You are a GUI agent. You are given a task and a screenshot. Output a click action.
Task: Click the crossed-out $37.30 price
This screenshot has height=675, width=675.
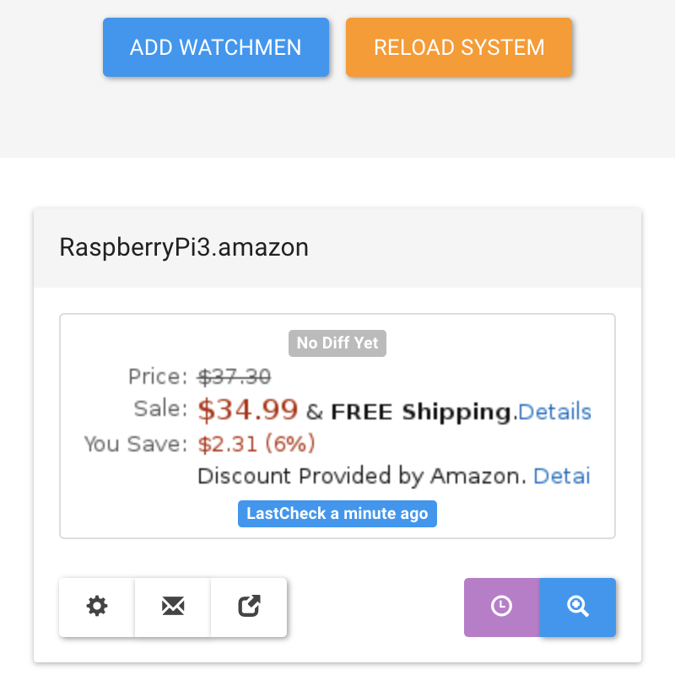[235, 376]
